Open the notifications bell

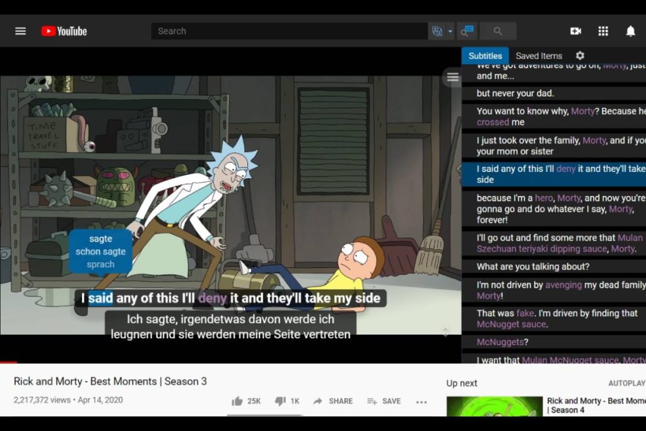click(x=630, y=31)
